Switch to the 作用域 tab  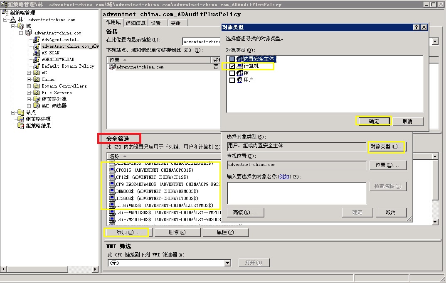pos(113,22)
